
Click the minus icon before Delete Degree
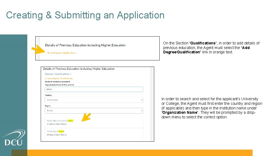(x=46, y=78)
